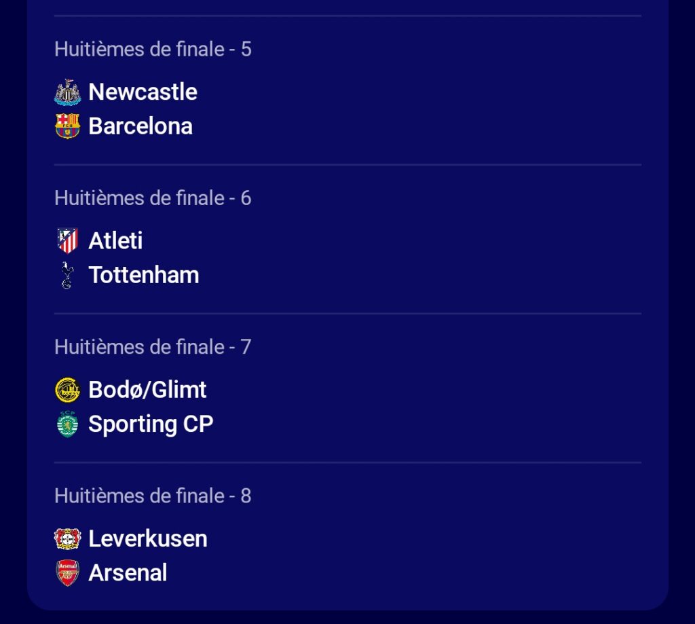
Task: Click the Huitièmes de finale - 7 header
Action: click(153, 346)
